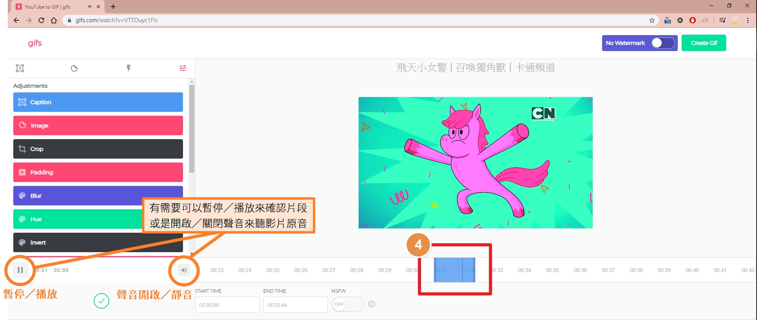This screenshot has height=320, width=757.
Task: Add an Image overlay
Action: pos(98,126)
